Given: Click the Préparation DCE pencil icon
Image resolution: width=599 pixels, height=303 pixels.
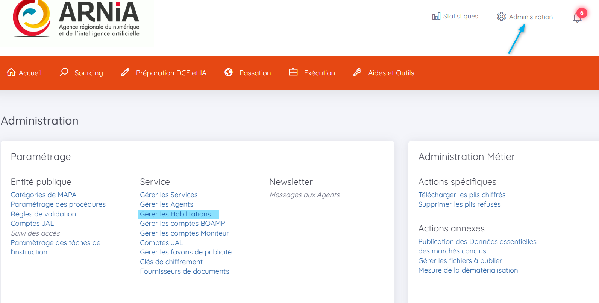Looking at the screenshot, I should point(125,72).
